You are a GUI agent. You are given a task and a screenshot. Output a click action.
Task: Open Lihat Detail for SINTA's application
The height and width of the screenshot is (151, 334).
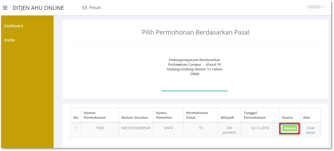click(310, 130)
